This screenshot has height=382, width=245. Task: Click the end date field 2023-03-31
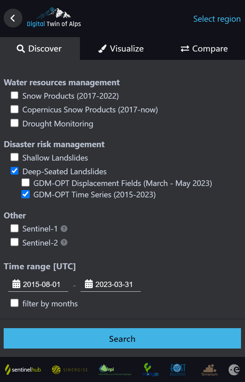(111, 284)
